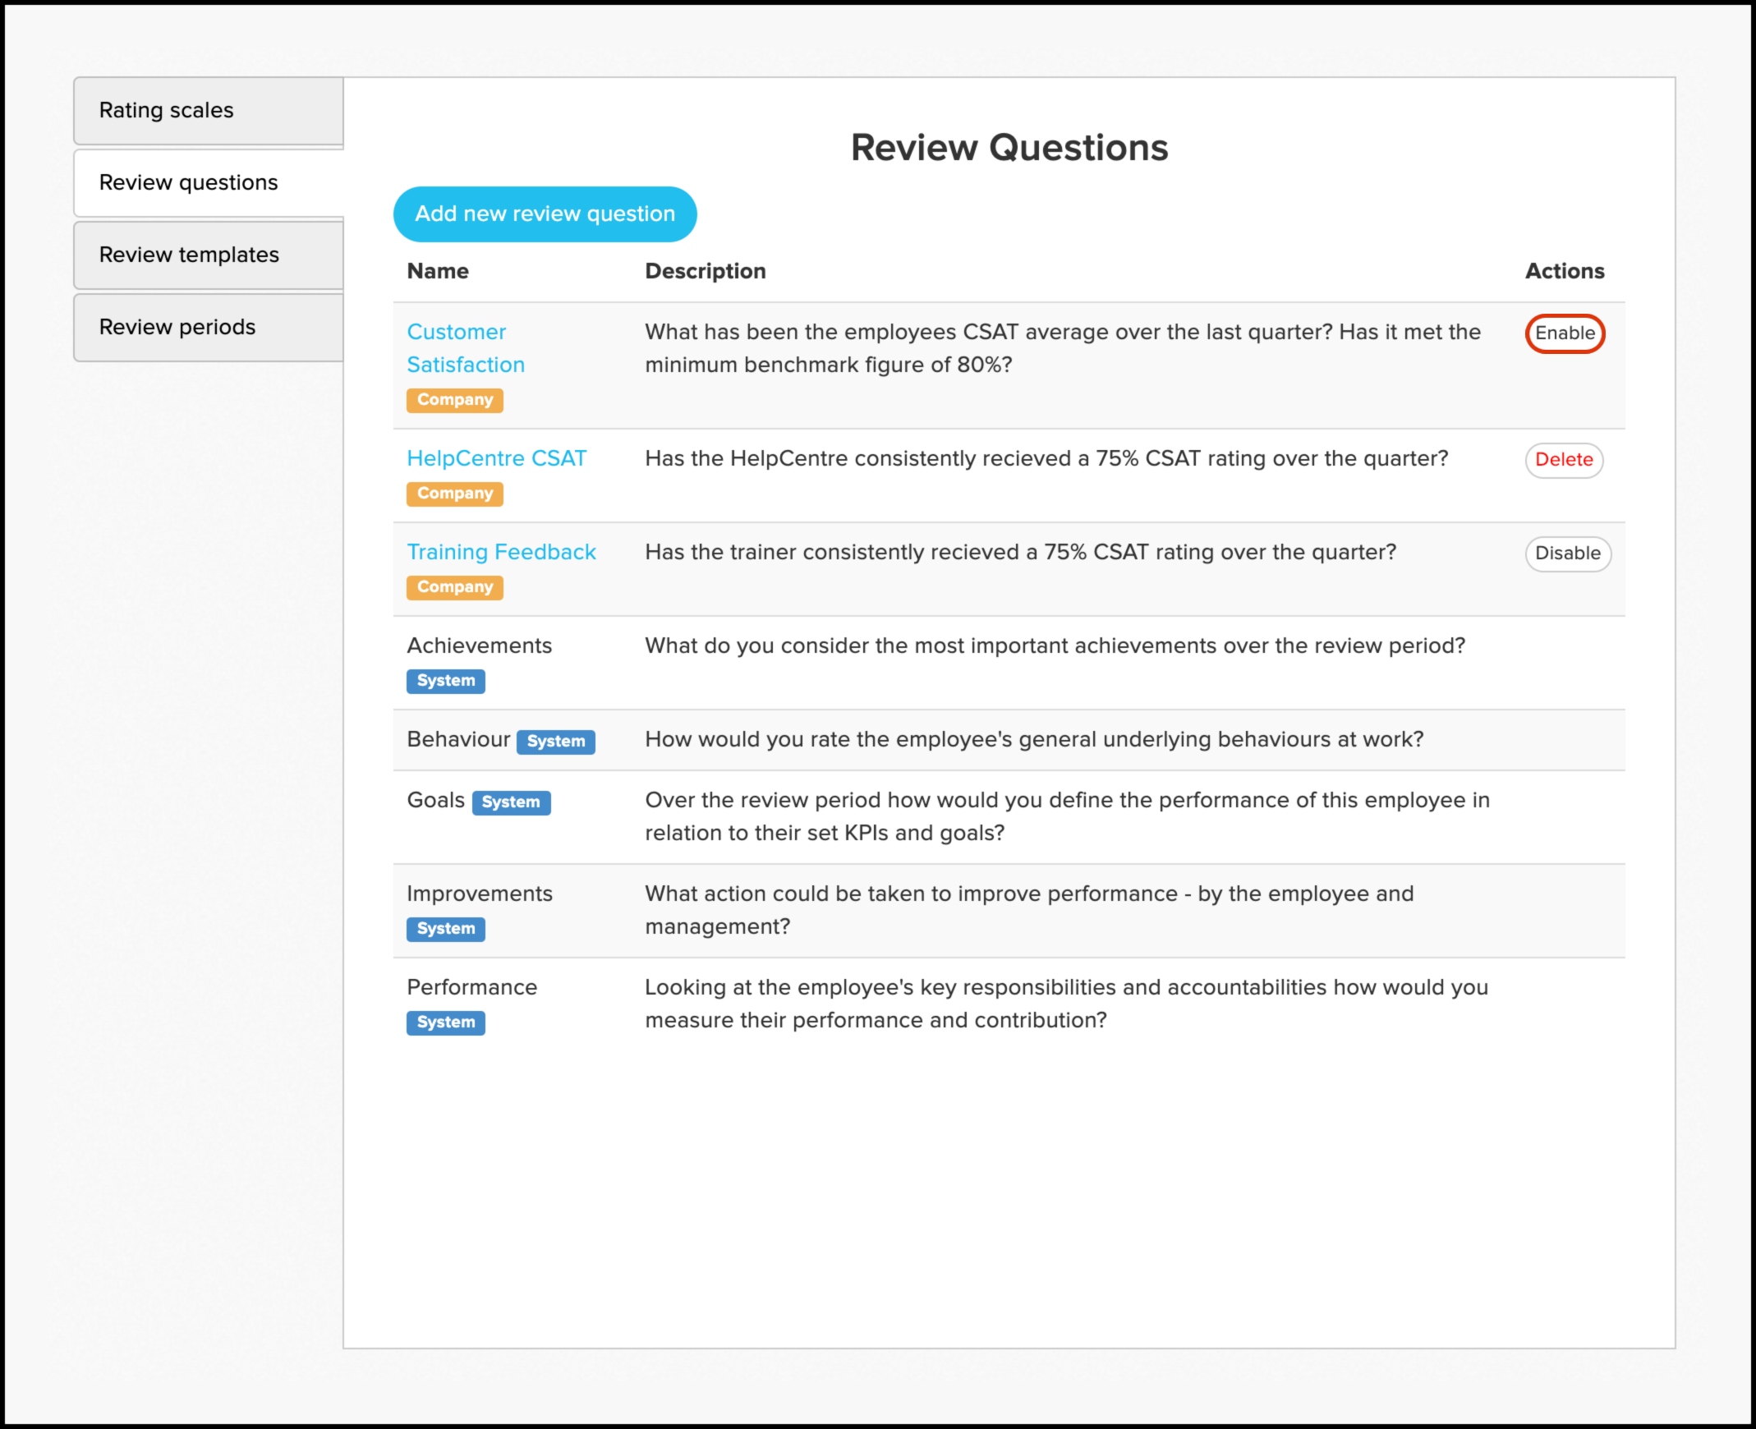The image size is (1756, 1429).
Task: Click System badge under Improvements
Action: point(445,930)
